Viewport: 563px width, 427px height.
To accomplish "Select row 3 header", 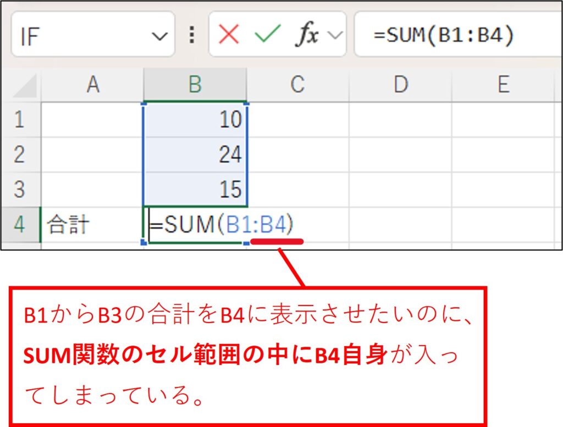I will [x=20, y=189].
